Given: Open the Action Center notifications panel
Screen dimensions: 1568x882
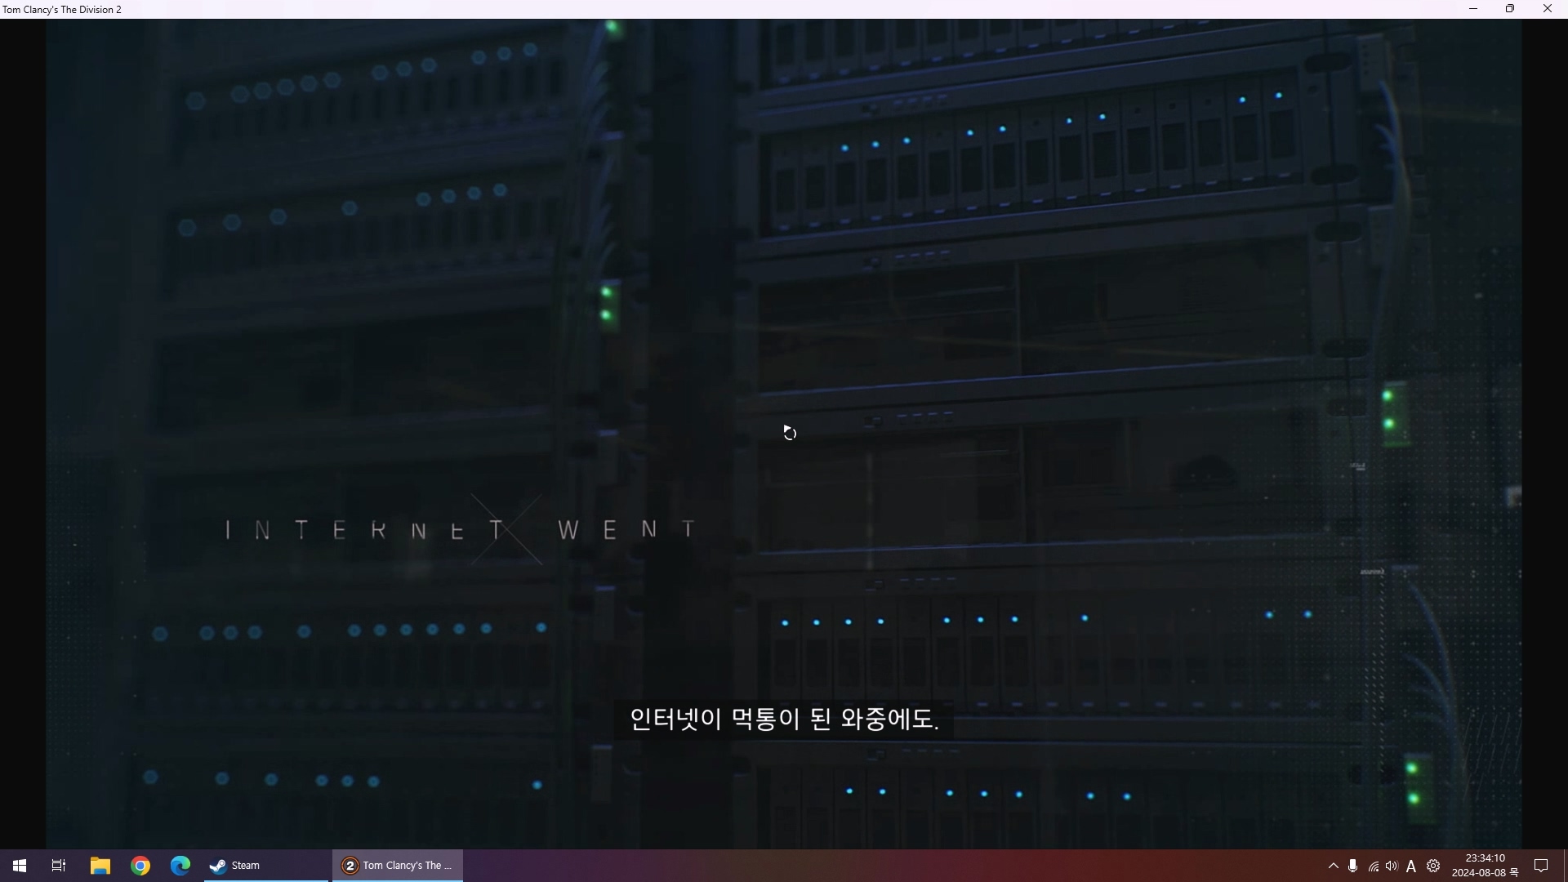Looking at the screenshot, I should (1541, 866).
